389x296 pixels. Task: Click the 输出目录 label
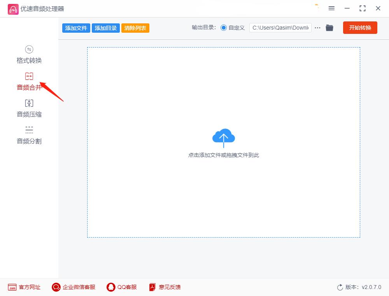point(204,28)
